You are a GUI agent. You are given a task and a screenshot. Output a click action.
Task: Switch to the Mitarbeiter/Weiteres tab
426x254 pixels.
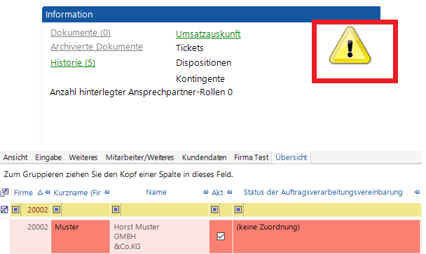point(139,157)
